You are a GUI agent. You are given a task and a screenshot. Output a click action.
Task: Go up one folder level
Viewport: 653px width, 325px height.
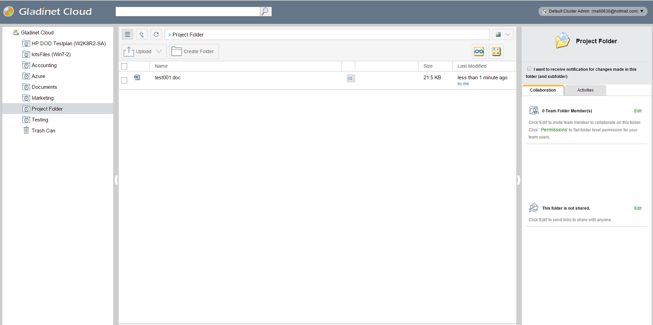(142, 34)
